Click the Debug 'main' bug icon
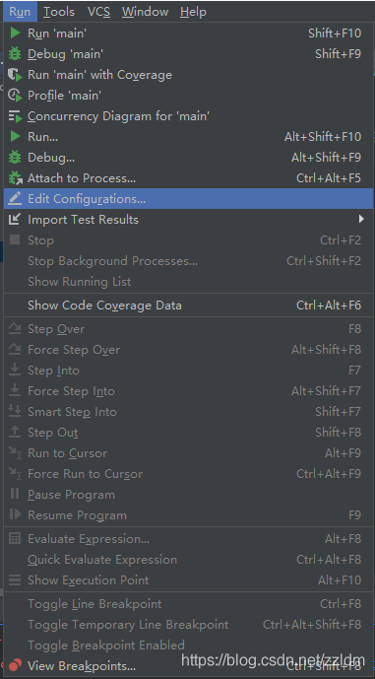Image resolution: width=375 pixels, height=679 pixels. pyautogui.click(x=15, y=53)
